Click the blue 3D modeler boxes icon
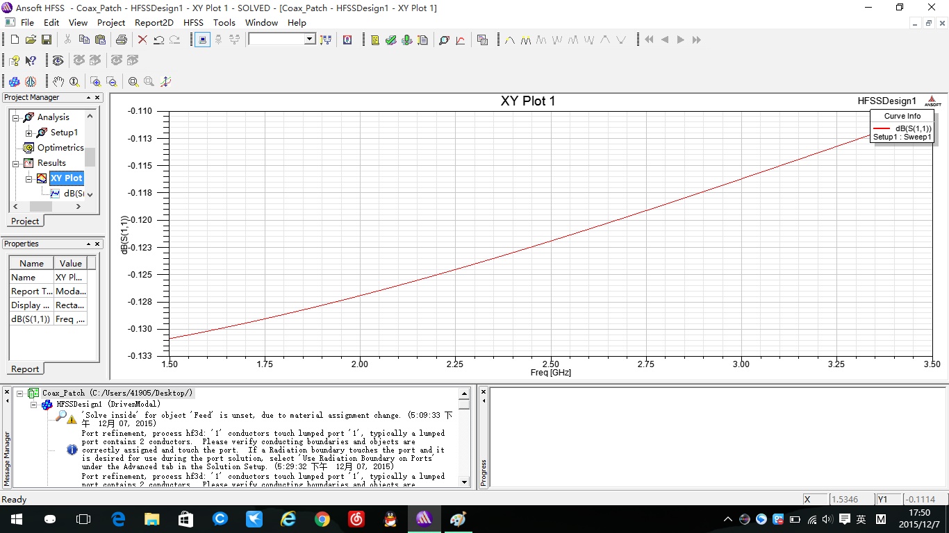The image size is (949, 533). (14, 81)
